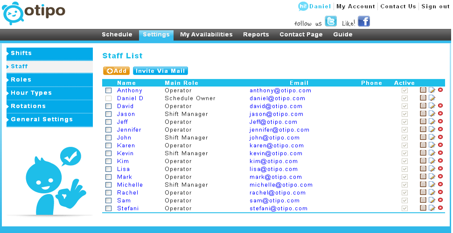453x233 pixels.
Task: Click the edit pencil icon for Daniel D
Action: pyautogui.click(x=432, y=98)
